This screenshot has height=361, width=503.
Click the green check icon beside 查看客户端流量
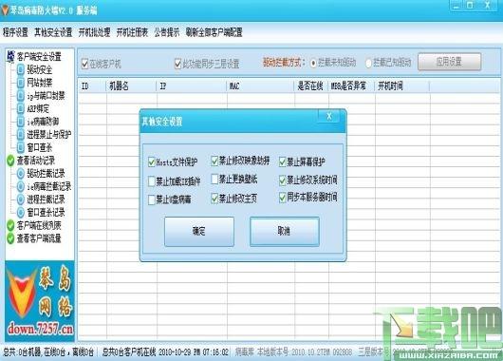point(10,238)
